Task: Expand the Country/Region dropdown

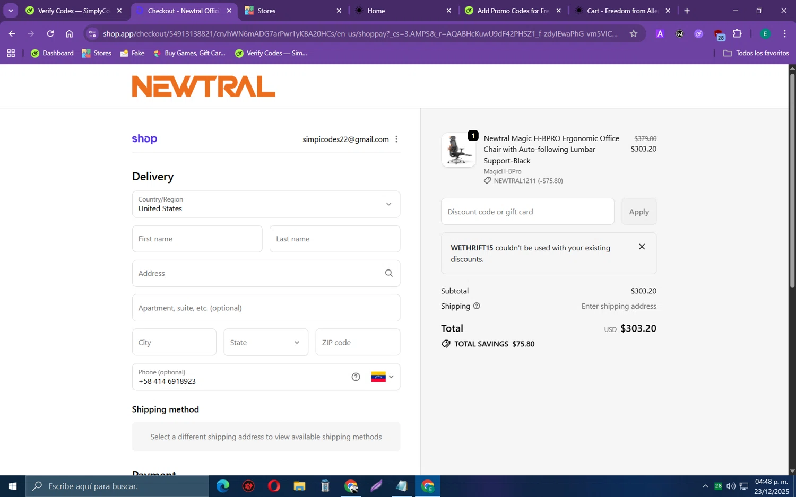Action: [x=266, y=204]
